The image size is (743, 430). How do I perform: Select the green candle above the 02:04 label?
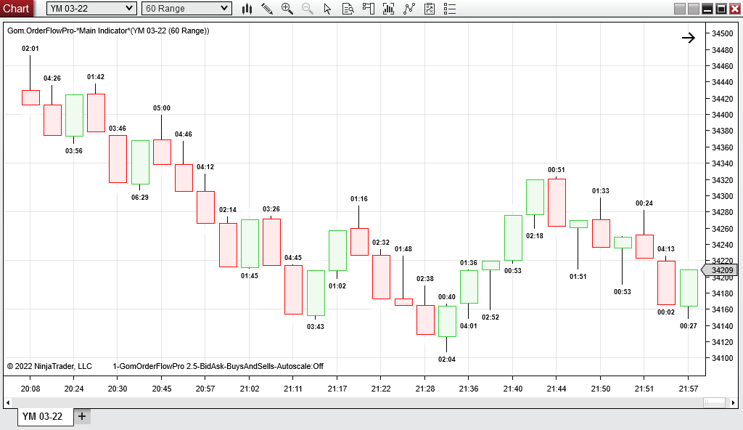click(x=447, y=321)
